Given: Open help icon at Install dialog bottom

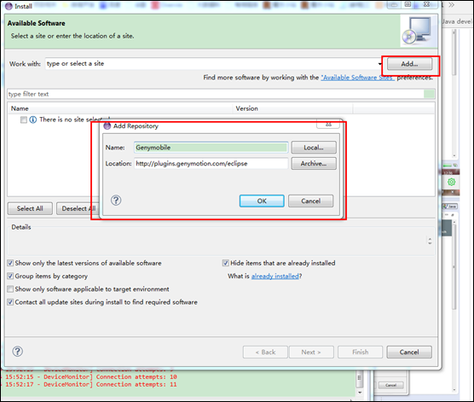Looking at the screenshot, I should [18, 352].
